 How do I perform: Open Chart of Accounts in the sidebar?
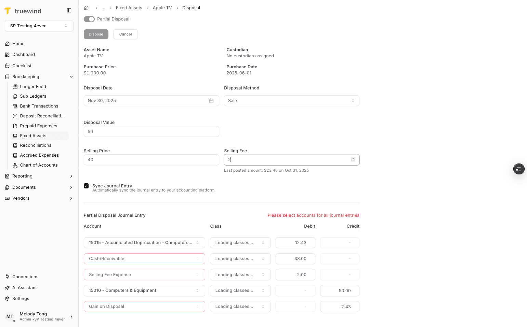point(38,165)
